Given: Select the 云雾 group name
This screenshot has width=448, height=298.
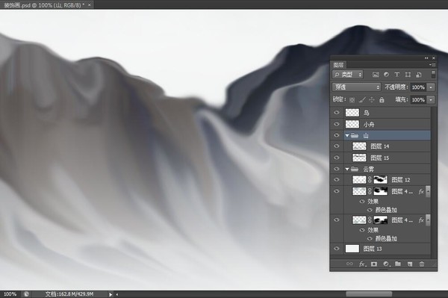Looking at the screenshot, I should [x=369, y=169].
